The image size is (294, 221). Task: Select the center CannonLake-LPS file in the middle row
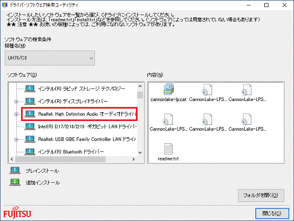pos(207,119)
